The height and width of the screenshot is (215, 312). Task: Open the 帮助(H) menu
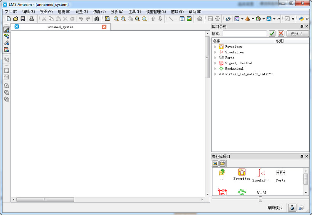pos(195,12)
